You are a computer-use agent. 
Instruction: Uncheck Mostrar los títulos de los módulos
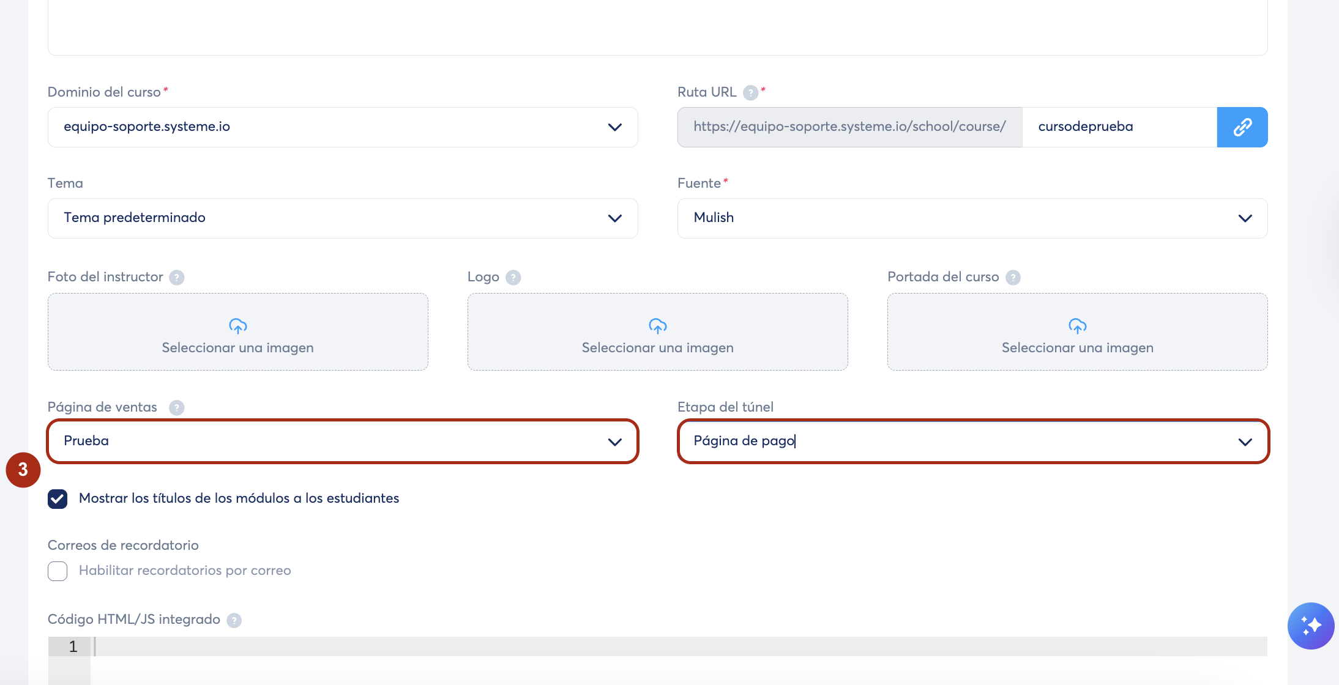pyautogui.click(x=58, y=499)
